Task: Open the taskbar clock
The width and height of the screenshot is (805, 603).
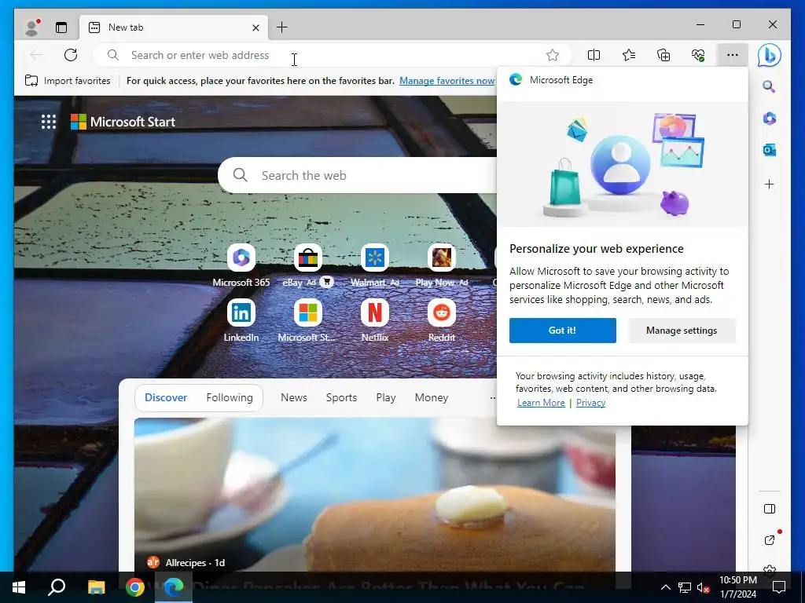Action: [x=737, y=587]
